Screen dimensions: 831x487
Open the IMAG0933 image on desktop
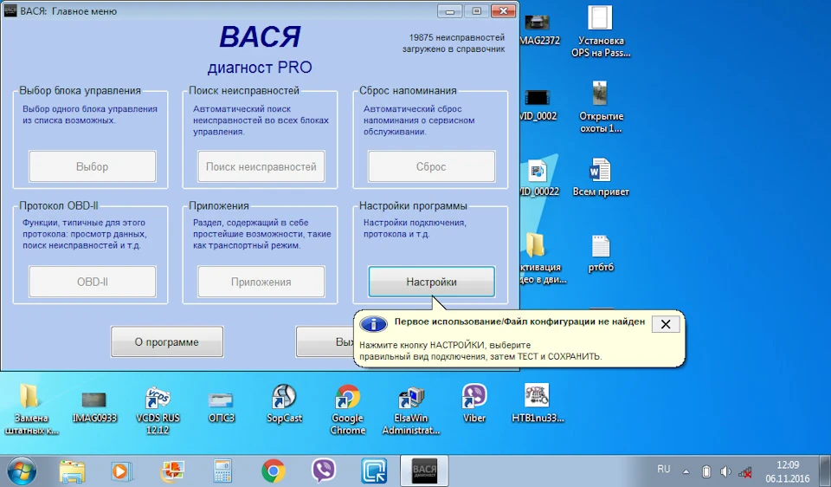(x=94, y=407)
